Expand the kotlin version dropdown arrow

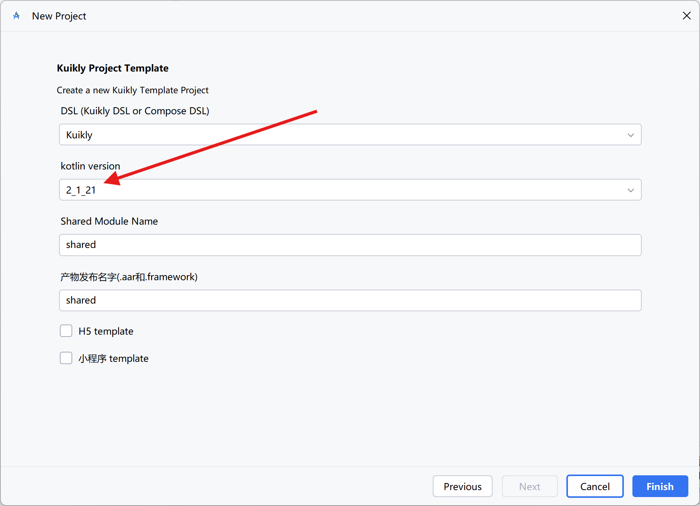[630, 190]
